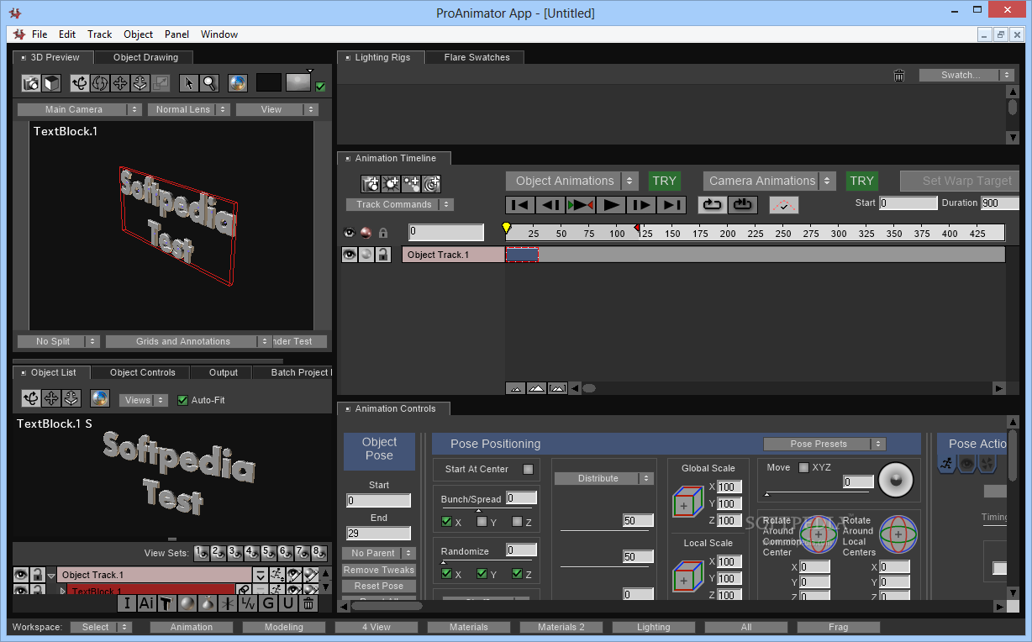Delete object using Object List trash icon

point(308,603)
